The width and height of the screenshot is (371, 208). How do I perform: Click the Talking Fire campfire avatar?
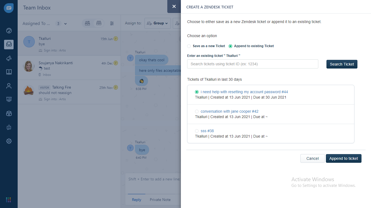[x=29, y=90]
